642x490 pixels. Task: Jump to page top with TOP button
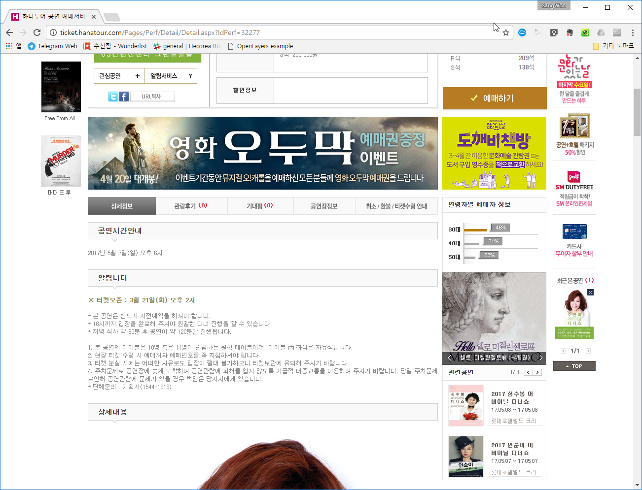574,366
